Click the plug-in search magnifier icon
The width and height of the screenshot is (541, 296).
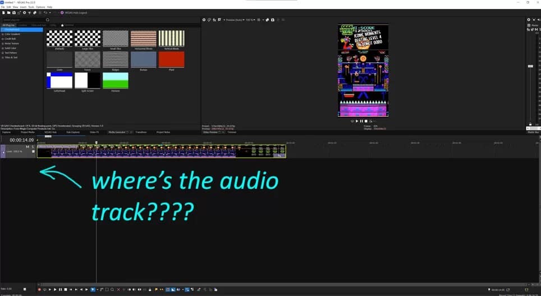tap(48, 20)
